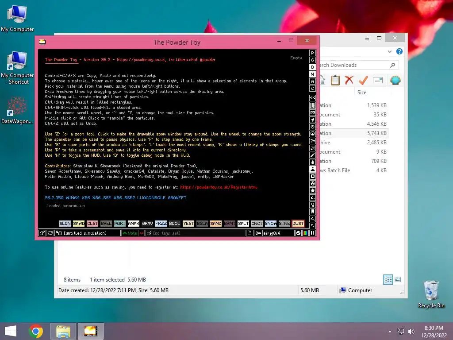Screen dimensions: 453x340
Task: Launch Chrome from the taskbar
Action: click(36, 331)
